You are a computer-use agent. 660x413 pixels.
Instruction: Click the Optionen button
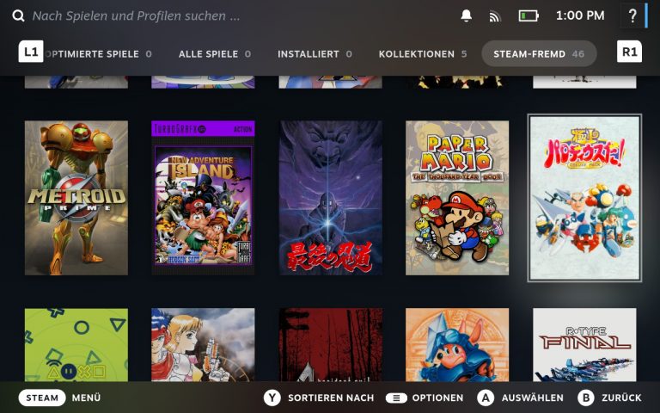pyautogui.click(x=396, y=398)
